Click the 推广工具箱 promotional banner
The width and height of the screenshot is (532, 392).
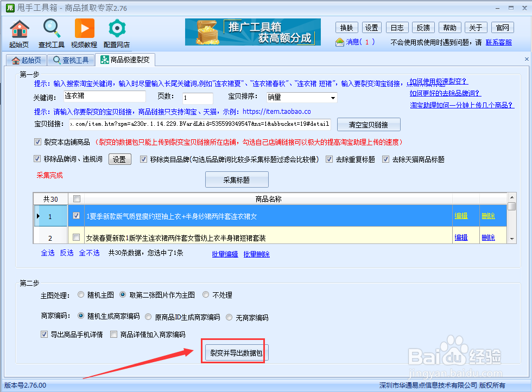(252, 32)
